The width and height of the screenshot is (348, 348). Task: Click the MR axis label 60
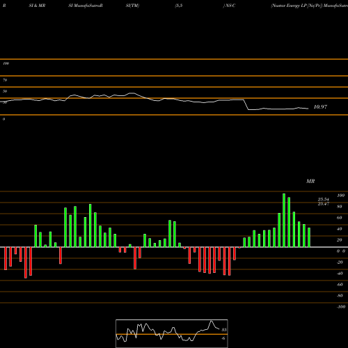coord(340,218)
